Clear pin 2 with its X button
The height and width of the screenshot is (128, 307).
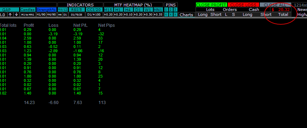click(171, 14)
